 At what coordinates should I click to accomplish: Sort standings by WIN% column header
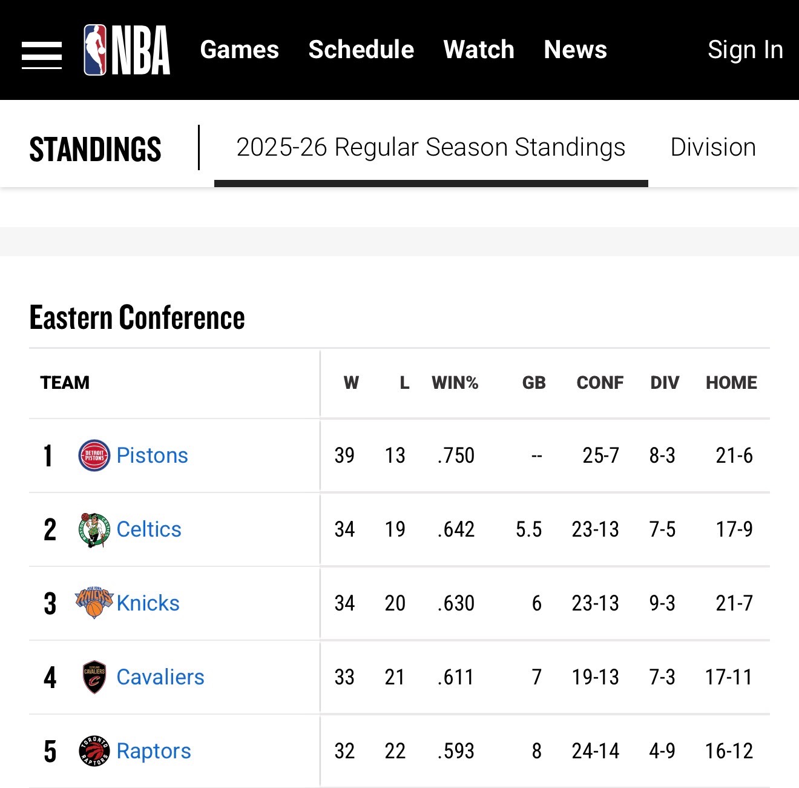[455, 383]
